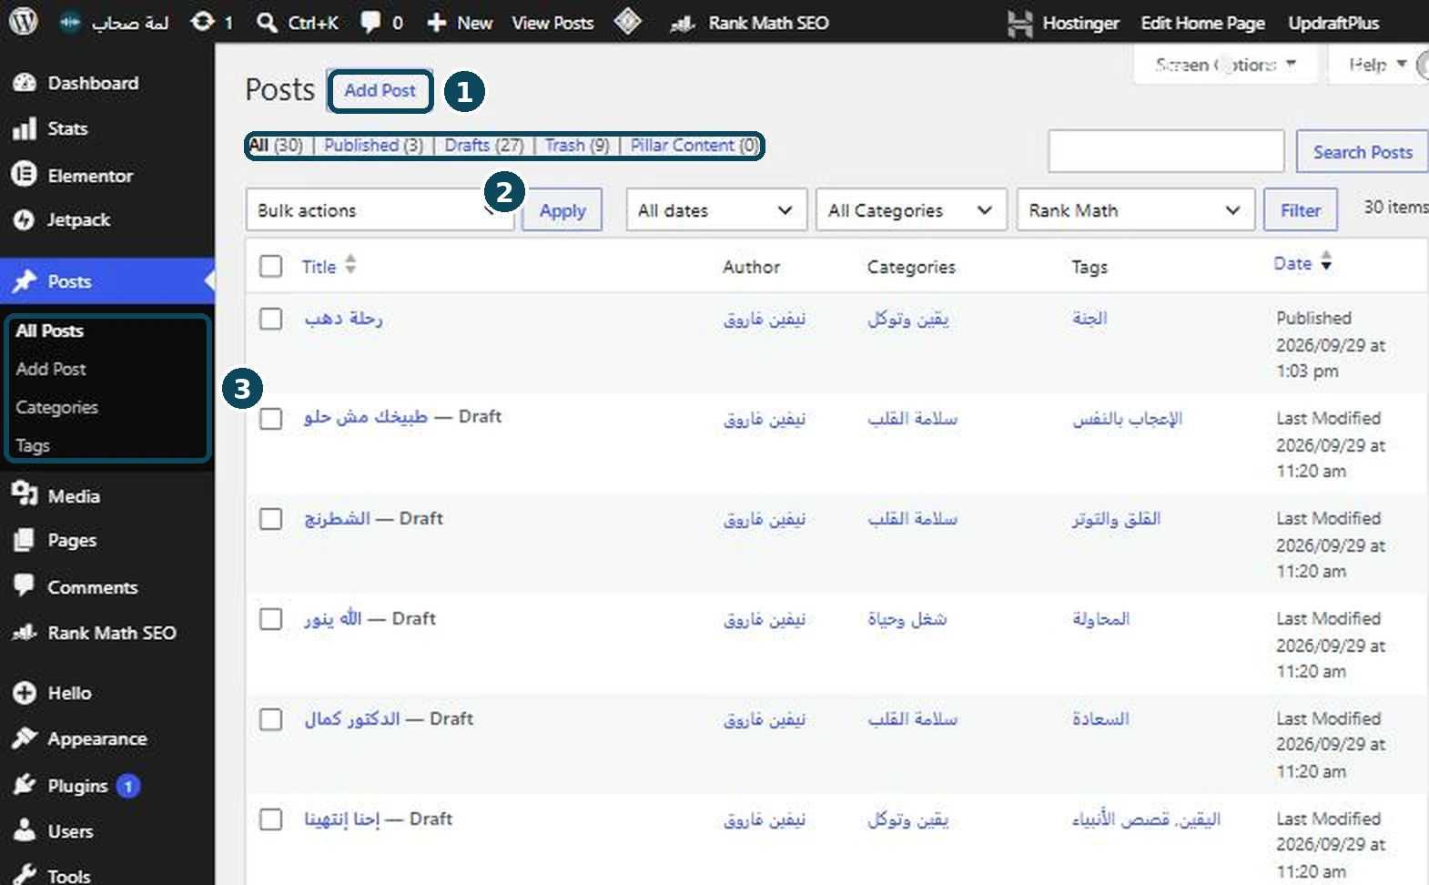Viewport: 1429px width, 885px height.
Task: Open the WordPress logo menu
Action: [x=24, y=22]
